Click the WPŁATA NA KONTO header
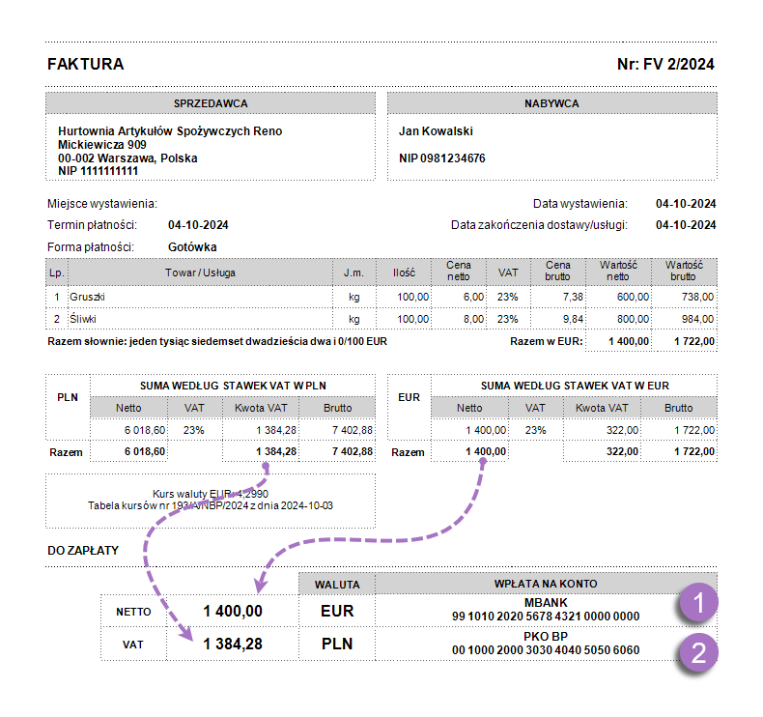The height and width of the screenshot is (717, 763). [x=545, y=584]
